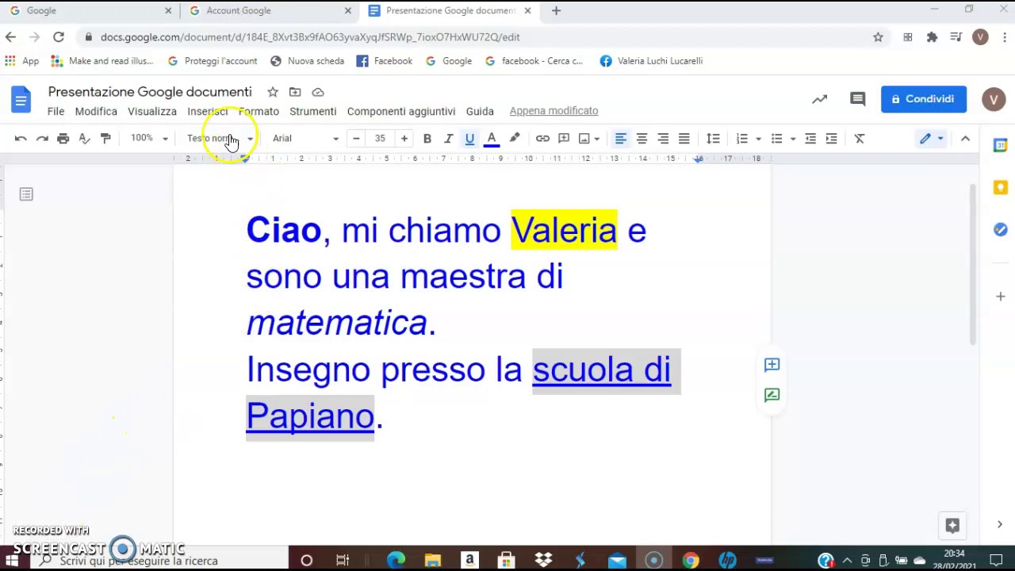Insert a link with chain icon

click(x=542, y=139)
